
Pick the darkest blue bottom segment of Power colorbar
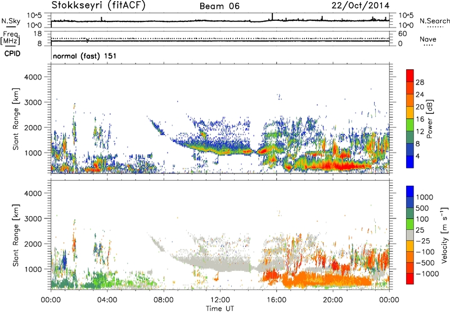click(x=410, y=162)
